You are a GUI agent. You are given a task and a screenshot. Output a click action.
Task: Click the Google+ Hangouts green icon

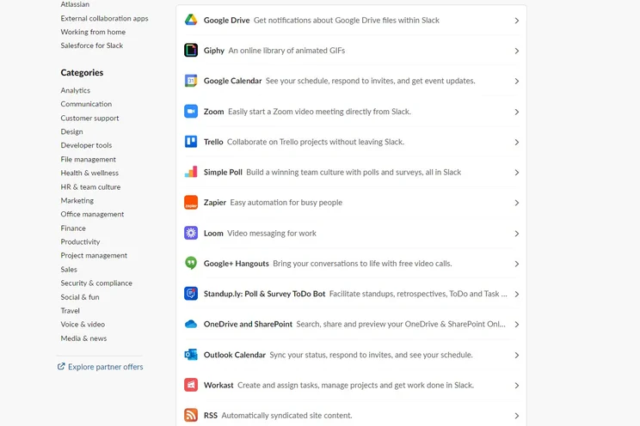click(191, 263)
